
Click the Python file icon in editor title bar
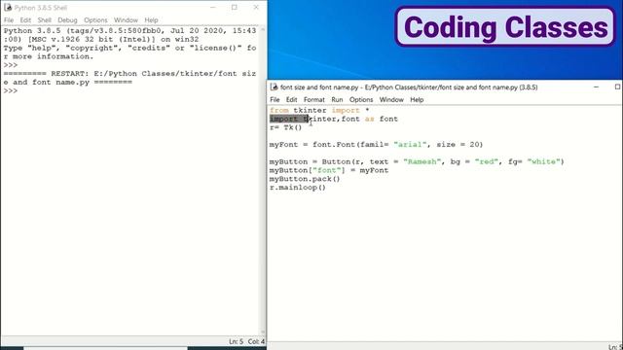click(274, 87)
